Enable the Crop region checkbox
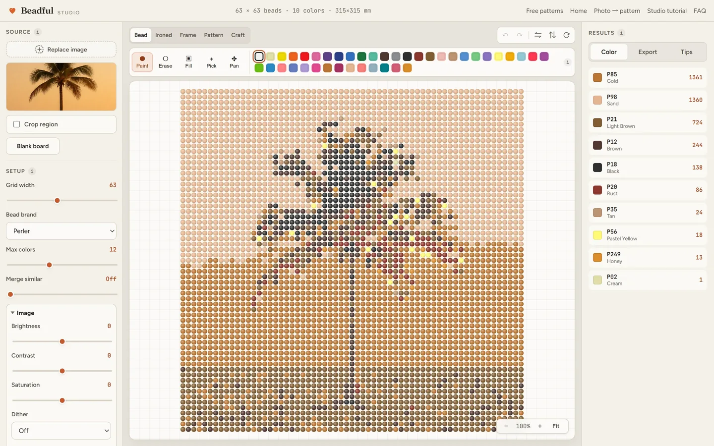This screenshot has height=446, width=714. point(17,124)
